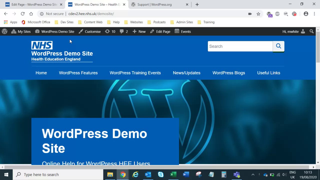Click into the site Search field
The width and height of the screenshot is (320, 180).
click(x=240, y=46)
